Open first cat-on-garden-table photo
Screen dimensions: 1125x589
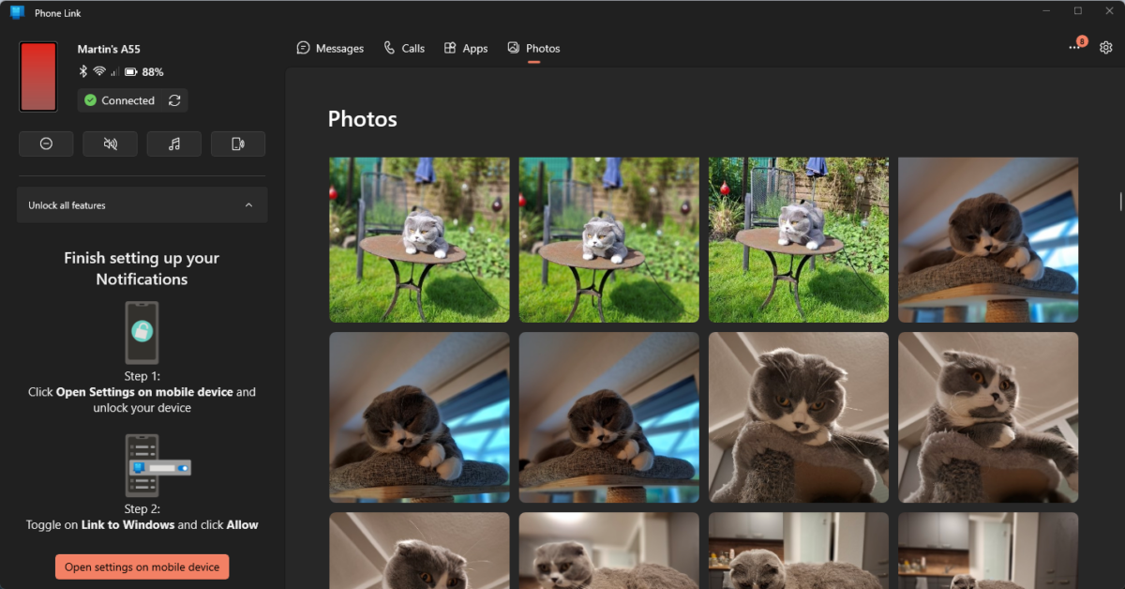click(419, 239)
